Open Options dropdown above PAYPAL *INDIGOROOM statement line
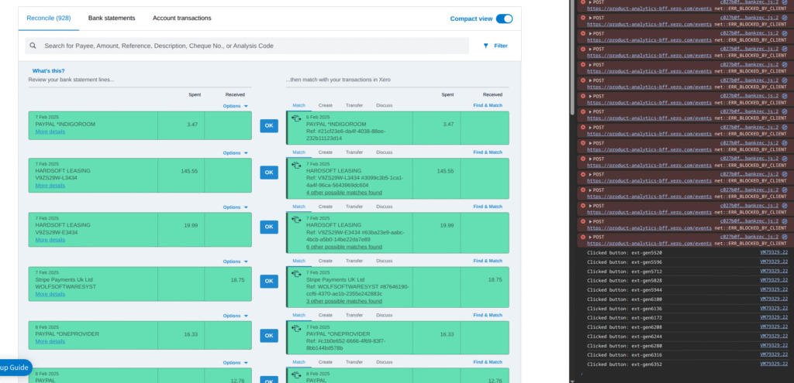The width and height of the screenshot is (794, 383). point(235,106)
